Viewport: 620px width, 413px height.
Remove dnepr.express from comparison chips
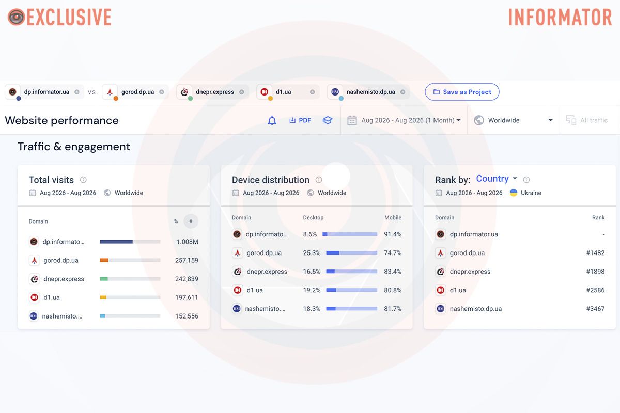click(242, 92)
